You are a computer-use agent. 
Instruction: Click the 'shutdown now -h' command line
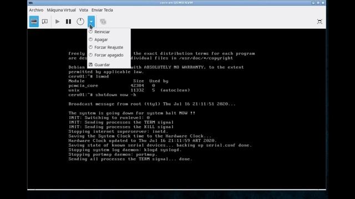point(102,95)
